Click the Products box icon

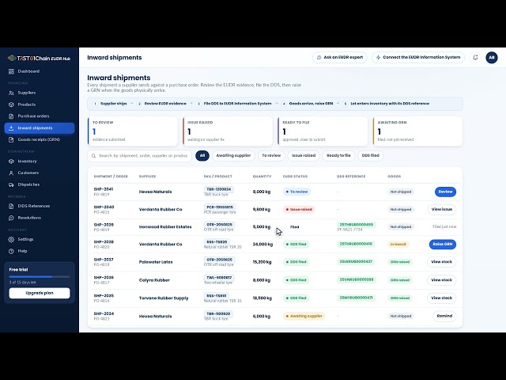click(x=11, y=104)
